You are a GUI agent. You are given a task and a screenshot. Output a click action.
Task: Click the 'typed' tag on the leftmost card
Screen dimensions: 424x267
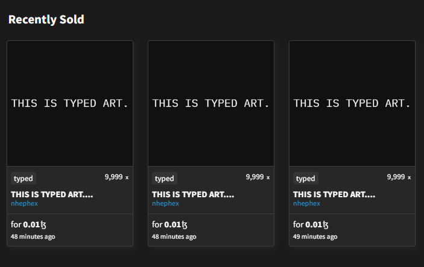pyautogui.click(x=24, y=179)
